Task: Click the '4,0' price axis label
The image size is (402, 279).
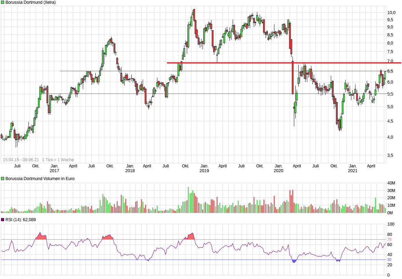Action: 390,137
